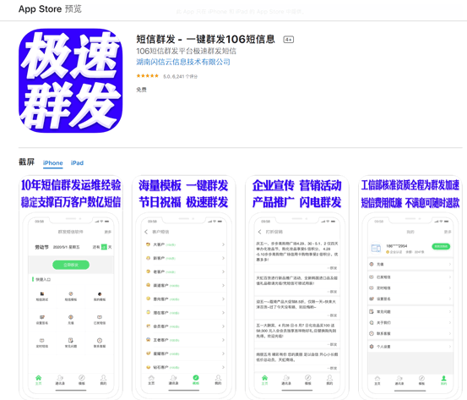The width and height of the screenshot is (467, 400).
Task: Click the green button in the first screenshot
Action: (x=71, y=265)
